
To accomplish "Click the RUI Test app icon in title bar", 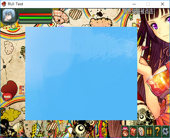I will click(x=4, y=4).
